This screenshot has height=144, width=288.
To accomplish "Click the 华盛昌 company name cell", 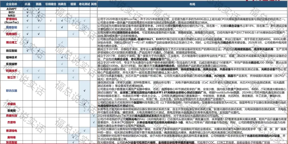I will (11, 104).
